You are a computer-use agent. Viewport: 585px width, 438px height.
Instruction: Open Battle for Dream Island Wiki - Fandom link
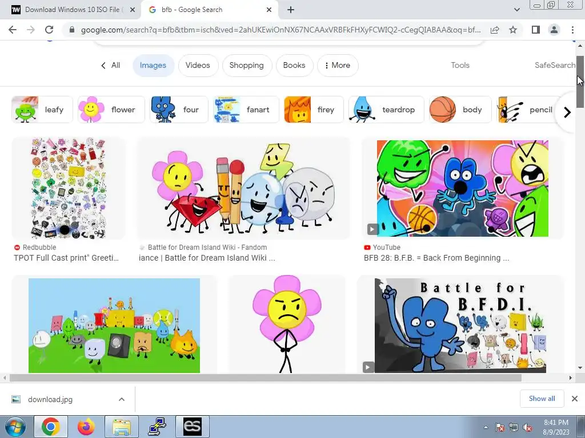(203, 248)
